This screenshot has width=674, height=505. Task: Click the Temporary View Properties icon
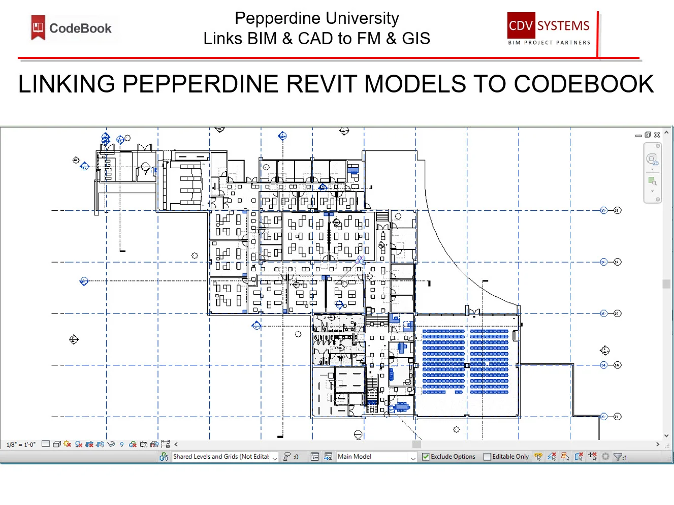144,444
